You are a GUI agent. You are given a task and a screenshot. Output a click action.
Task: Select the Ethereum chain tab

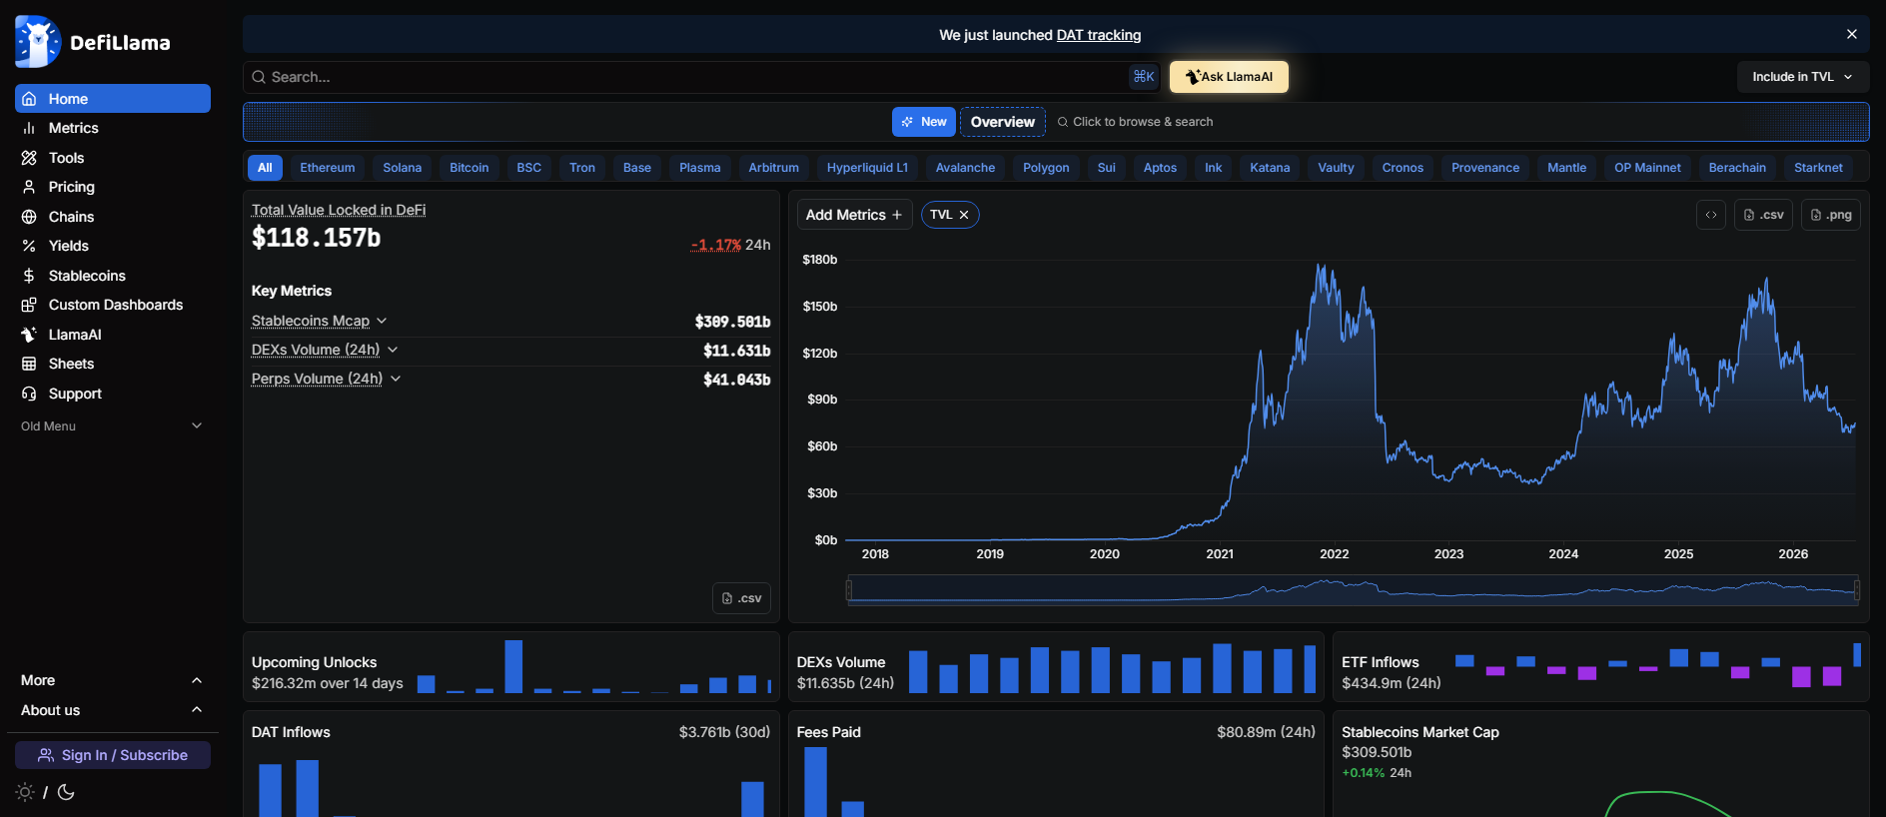[x=328, y=168]
